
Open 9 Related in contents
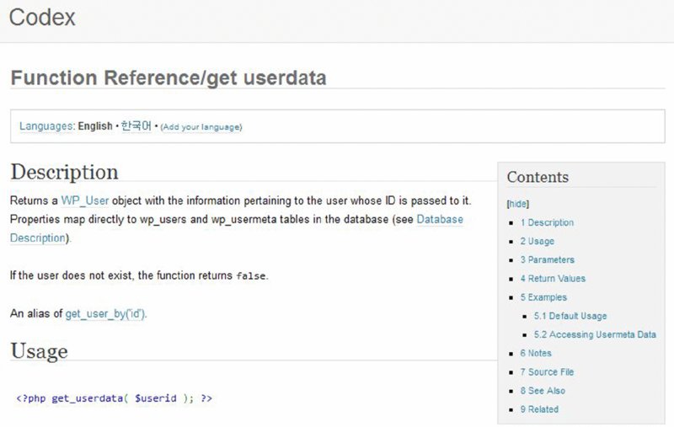click(x=539, y=409)
